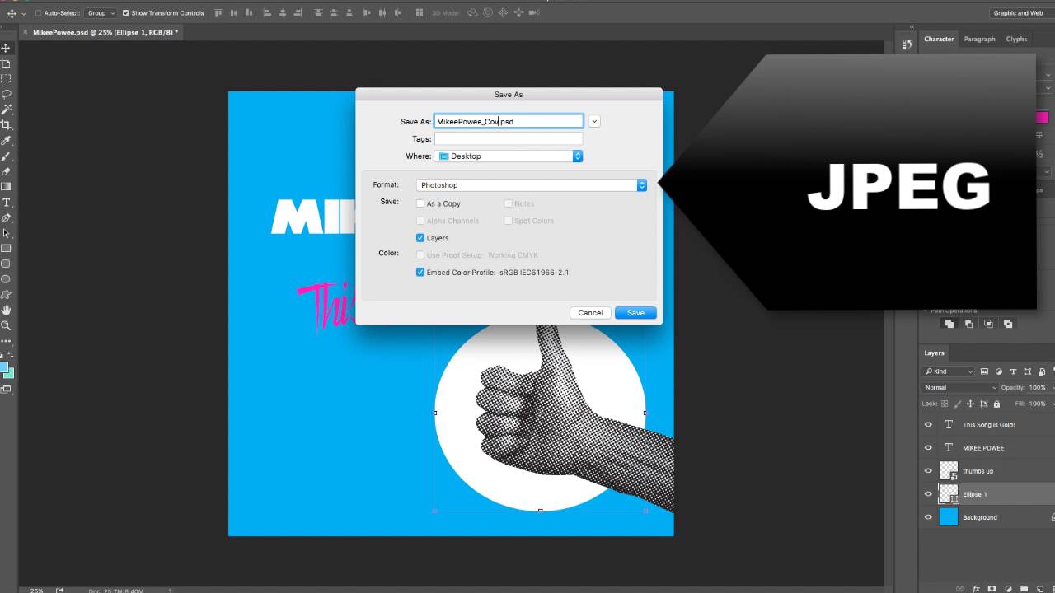Viewport: 1055px width, 593px height.
Task: Select the Artboard tool
Action: (6, 63)
